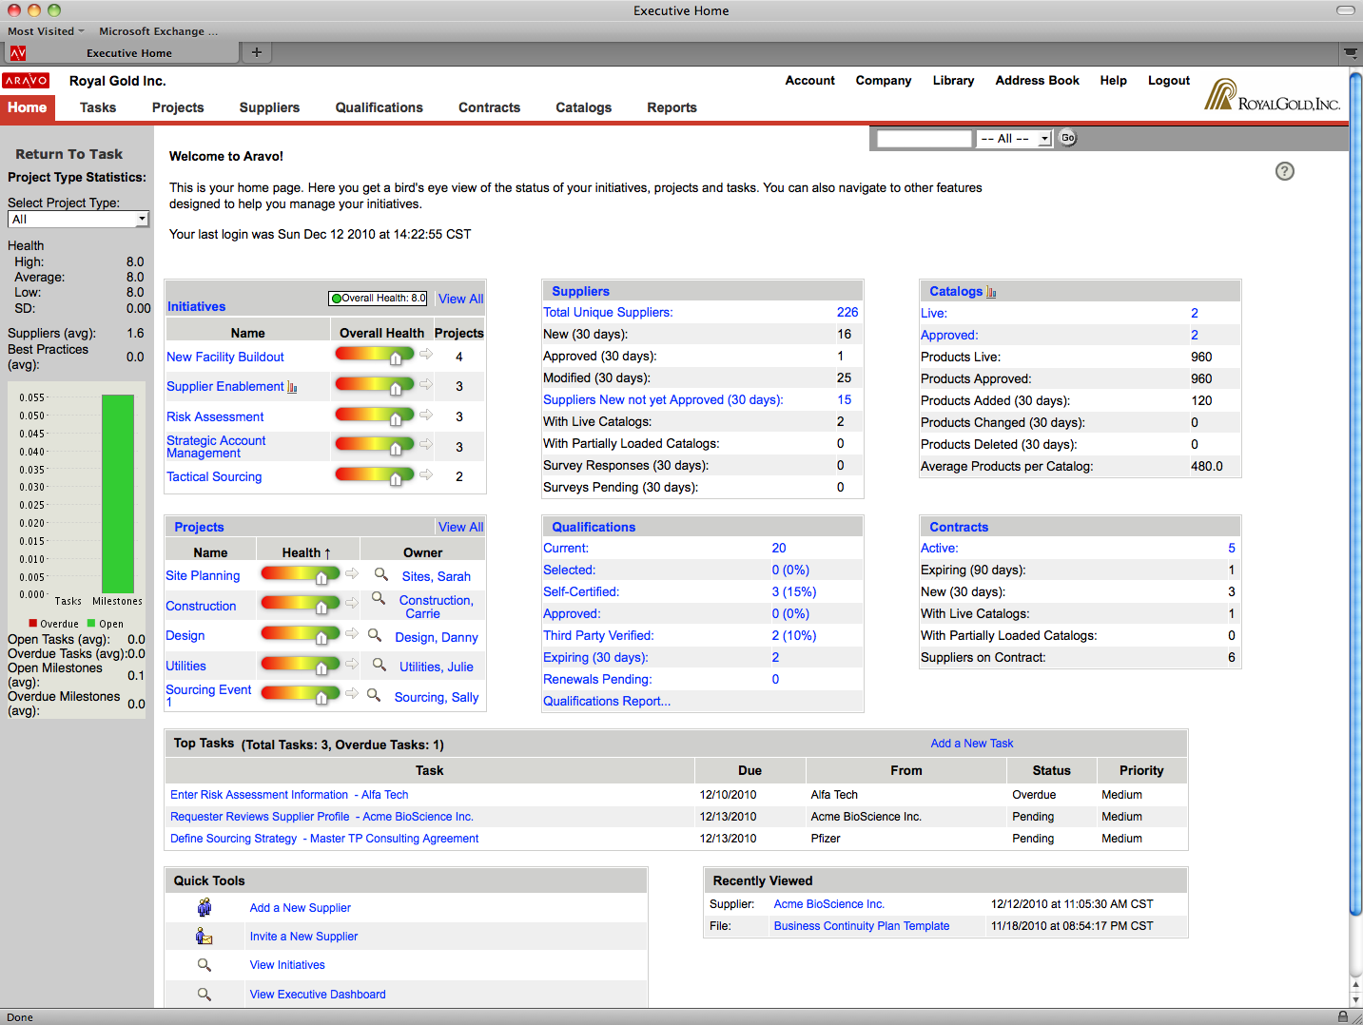Open the search scope '-- All --' dropdown
This screenshot has width=1363, height=1025.
1014,139
